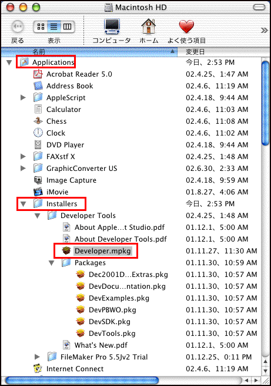271x386 pixels.
Task: Collapse the Packages folder
Action: (x=51, y=263)
